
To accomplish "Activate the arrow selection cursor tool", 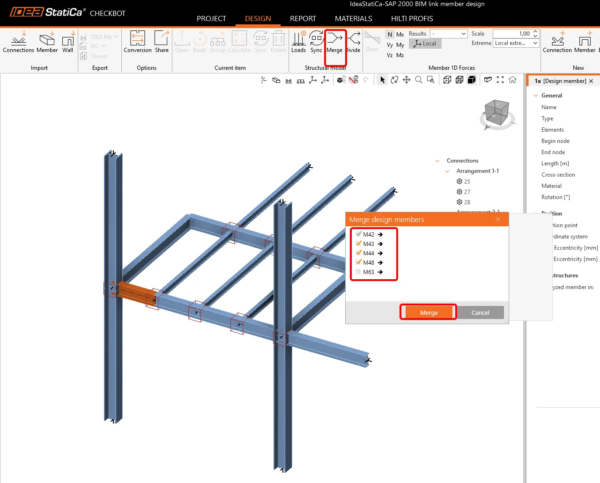I will (382, 80).
